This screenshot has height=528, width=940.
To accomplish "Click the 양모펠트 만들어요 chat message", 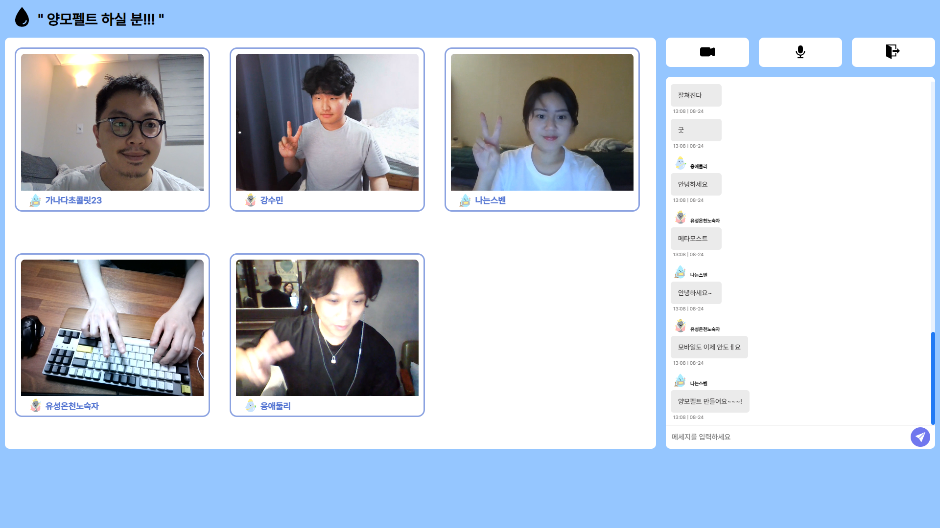I will pyautogui.click(x=709, y=401).
